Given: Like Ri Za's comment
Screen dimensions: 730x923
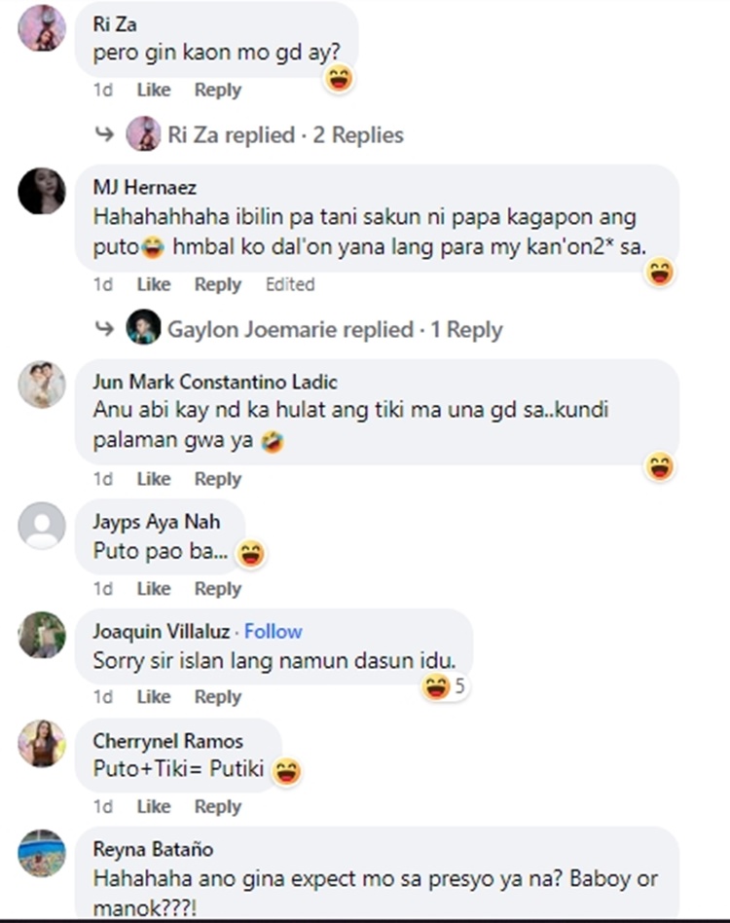Looking at the screenshot, I should [154, 91].
